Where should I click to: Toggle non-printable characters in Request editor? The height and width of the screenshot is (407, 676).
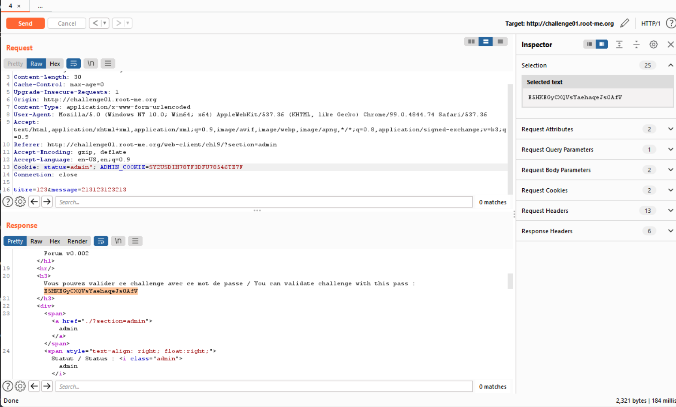click(91, 63)
